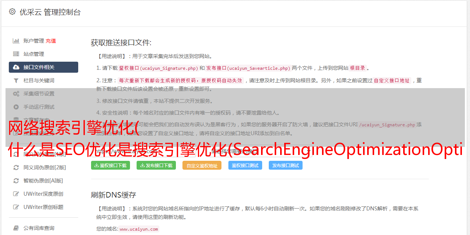The height and width of the screenshot is (235, 470).
Task: Open 账户管理 via its bar chart icon
Action: click(x=16, y=41)
